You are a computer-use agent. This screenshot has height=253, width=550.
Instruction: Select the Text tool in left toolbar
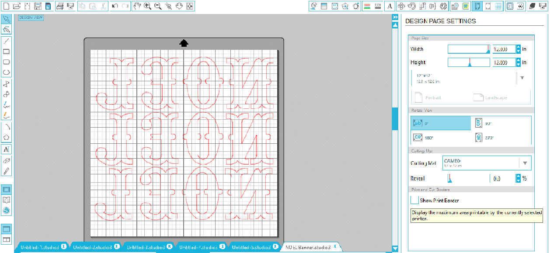pos(7,149)
